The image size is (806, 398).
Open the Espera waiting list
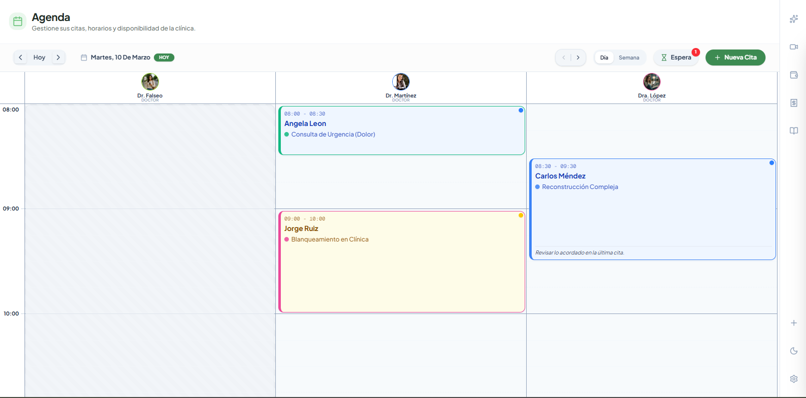click(x=676, y=57)
